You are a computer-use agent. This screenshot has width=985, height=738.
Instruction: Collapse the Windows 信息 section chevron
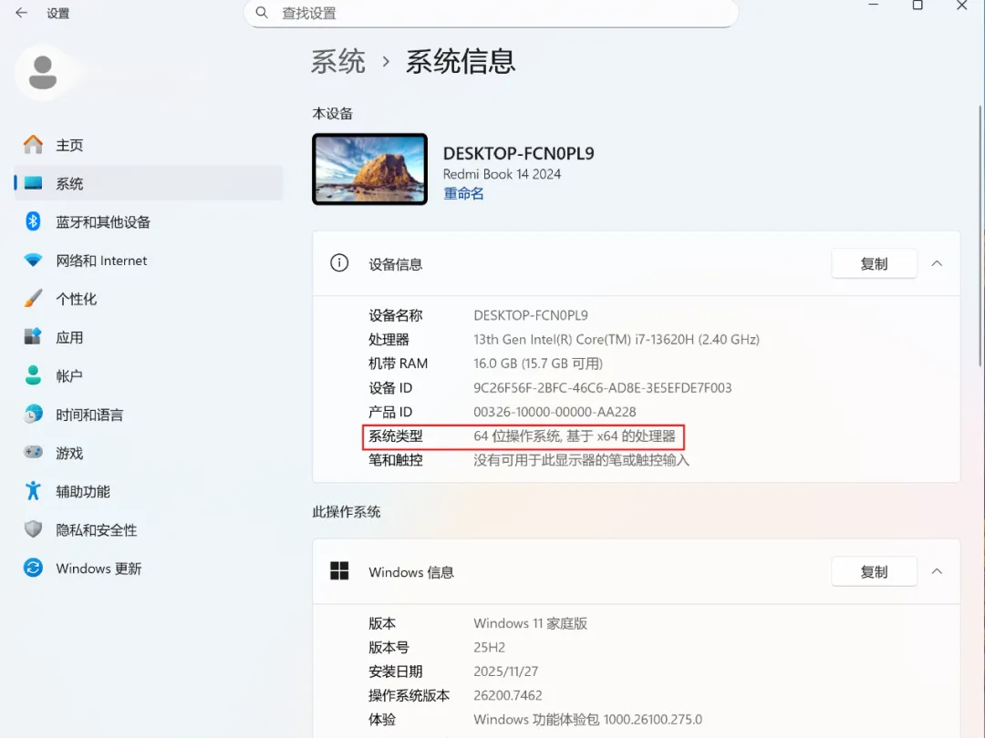[937, 571]
